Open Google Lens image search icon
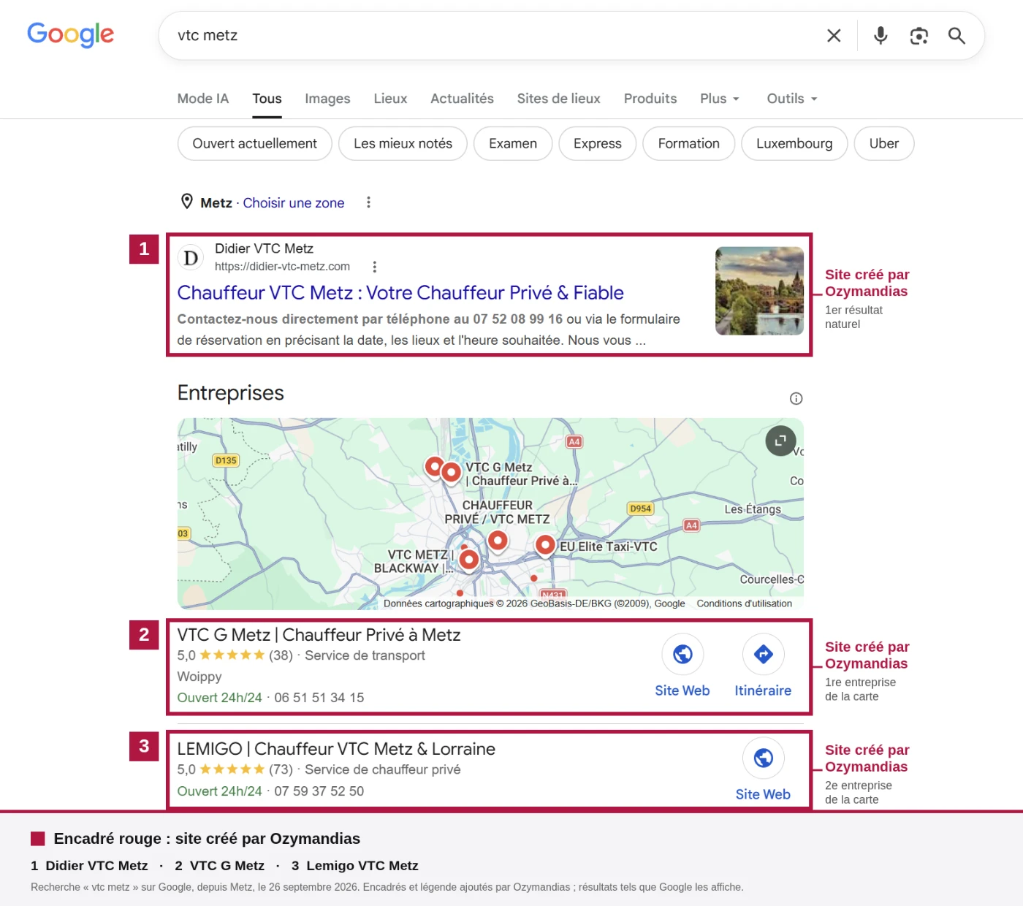The image size is (1023, 906). tap(919, 36)
